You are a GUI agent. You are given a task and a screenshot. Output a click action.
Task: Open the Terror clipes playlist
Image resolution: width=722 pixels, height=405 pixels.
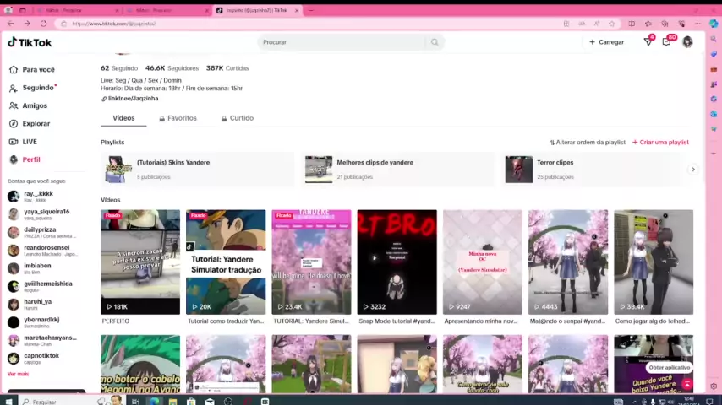555,162
